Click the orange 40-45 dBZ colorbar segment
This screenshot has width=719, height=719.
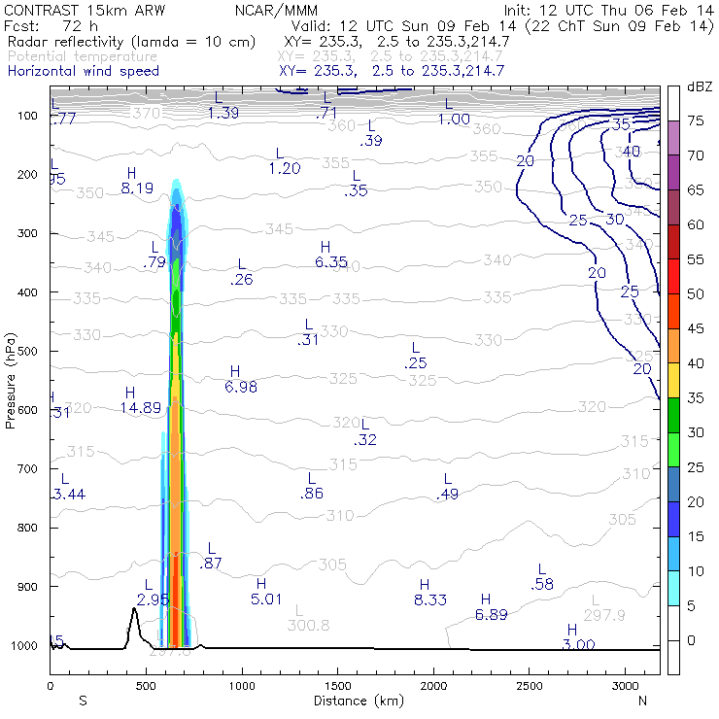pyautogui.click(x=673, y=346)
